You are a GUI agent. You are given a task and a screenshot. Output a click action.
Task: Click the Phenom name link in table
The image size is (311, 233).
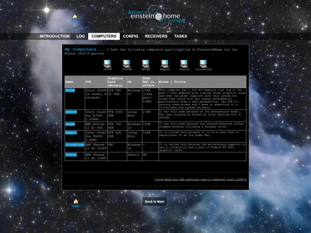click(x=71, y=155)
